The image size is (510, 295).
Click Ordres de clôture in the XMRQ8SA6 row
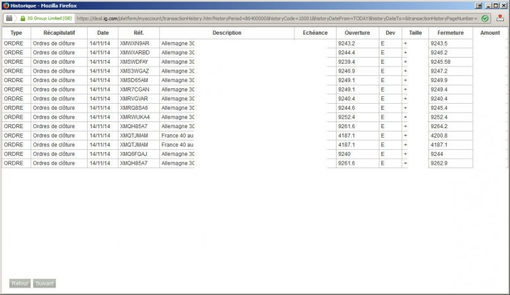pyautogui.click(x=54, y=108)
